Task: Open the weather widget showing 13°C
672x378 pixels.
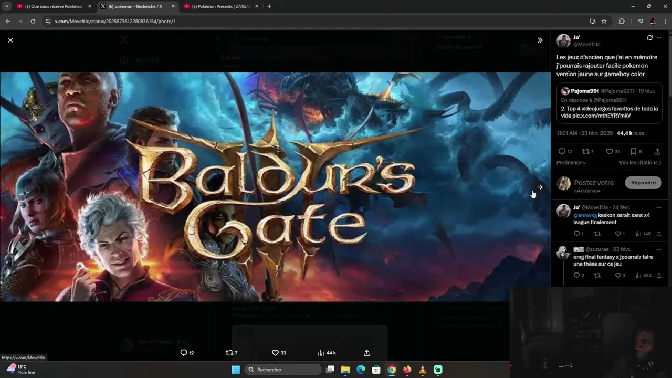Action: [21, 369]
